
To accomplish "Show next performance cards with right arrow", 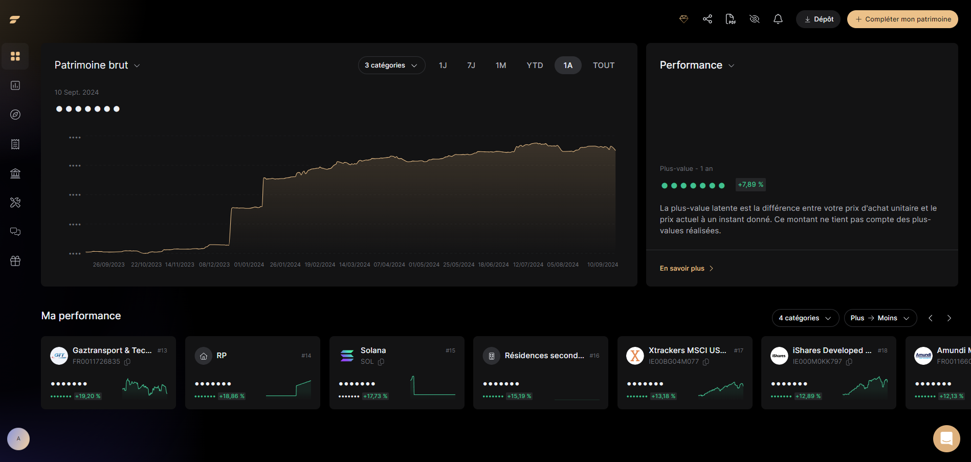I will (x=949, y=318).
